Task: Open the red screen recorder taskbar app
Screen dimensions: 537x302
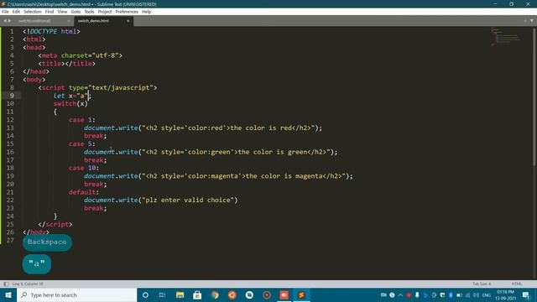Action: [284, 294]
